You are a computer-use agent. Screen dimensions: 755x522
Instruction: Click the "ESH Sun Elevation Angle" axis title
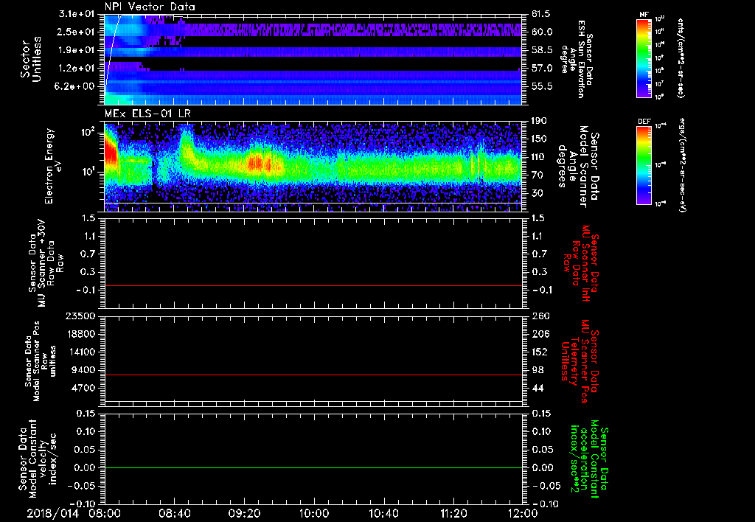coord(577,59)
